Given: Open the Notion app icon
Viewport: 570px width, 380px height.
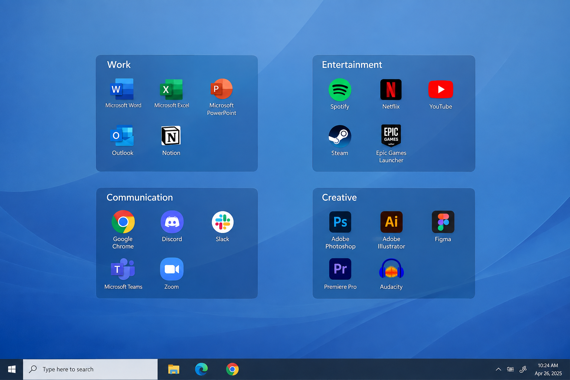Looking at the screenshot, I should (x=171, y=136).
